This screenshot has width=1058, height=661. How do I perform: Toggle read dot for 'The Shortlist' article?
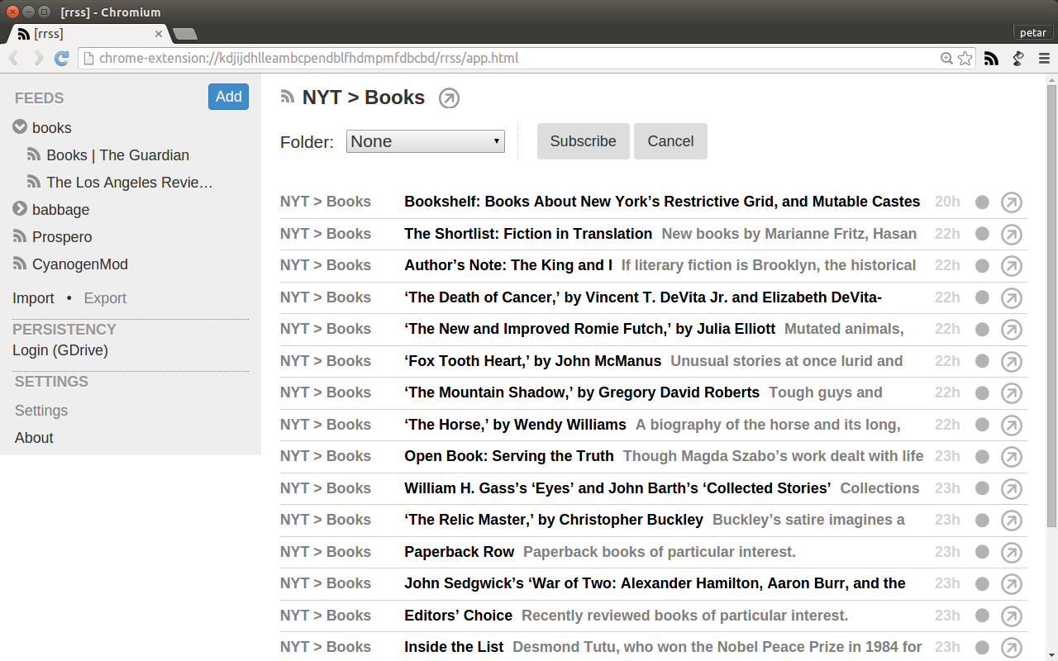(982, 235)
